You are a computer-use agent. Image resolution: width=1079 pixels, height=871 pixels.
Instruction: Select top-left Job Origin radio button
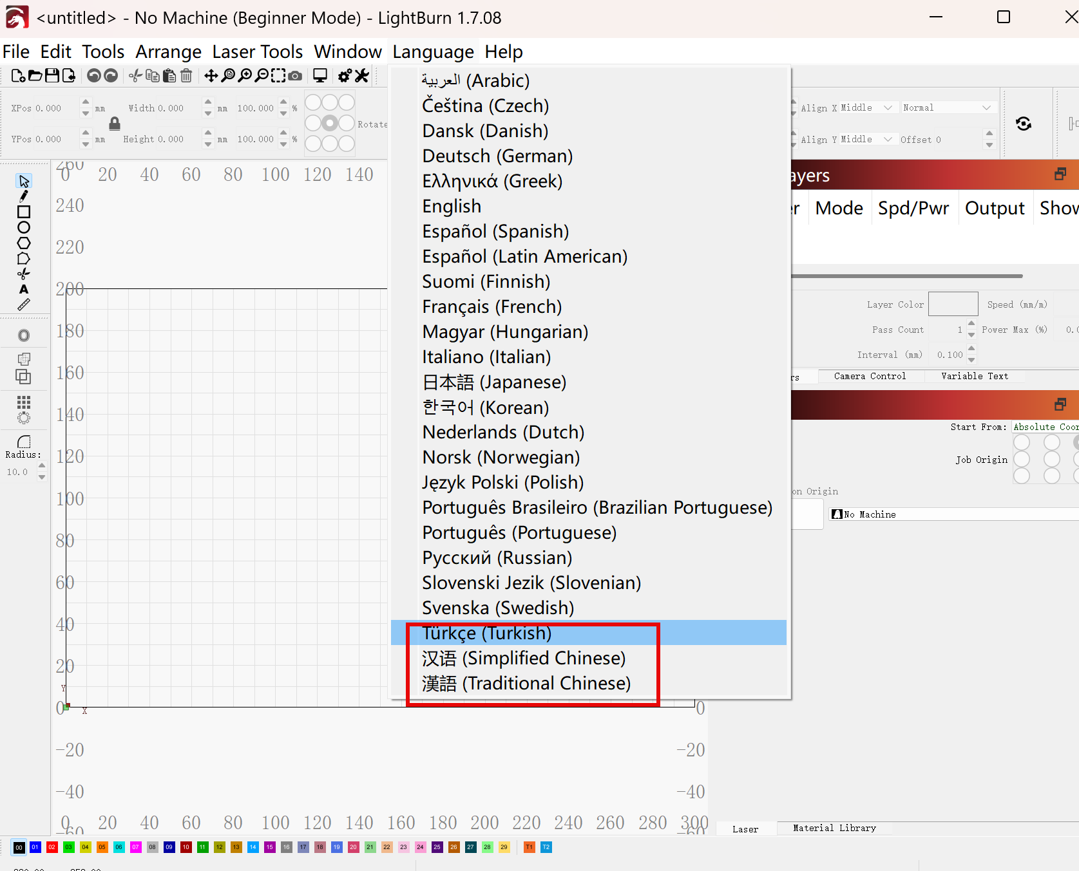coord(1022,443)
